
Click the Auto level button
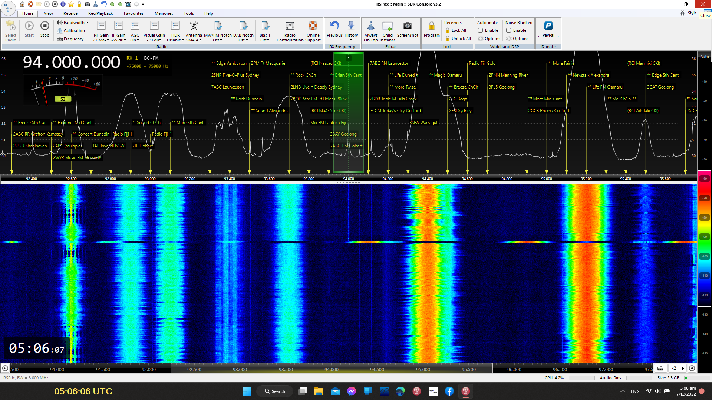click(704, 57)
